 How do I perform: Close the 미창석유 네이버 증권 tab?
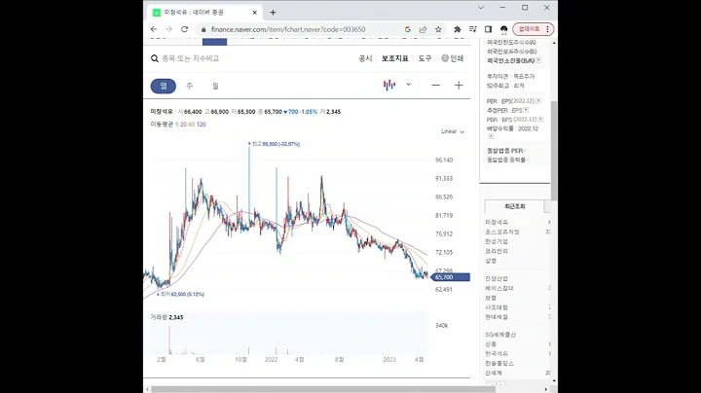coord(255,13)
